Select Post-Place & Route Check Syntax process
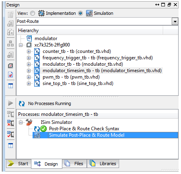 pyautogui.click(x=84, y=129)
